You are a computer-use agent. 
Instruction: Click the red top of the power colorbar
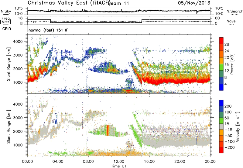pos(221,41)
